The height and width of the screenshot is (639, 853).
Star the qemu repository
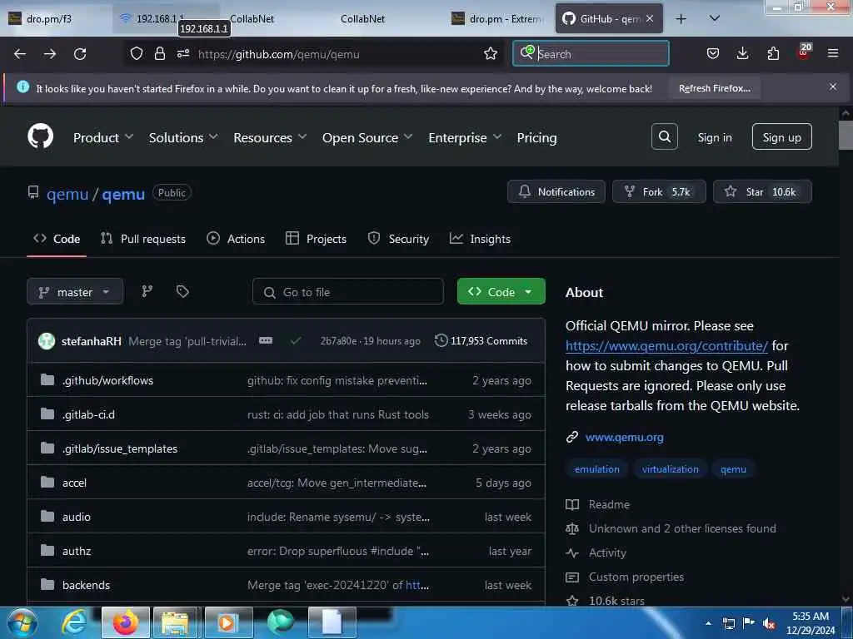(762, 192)
